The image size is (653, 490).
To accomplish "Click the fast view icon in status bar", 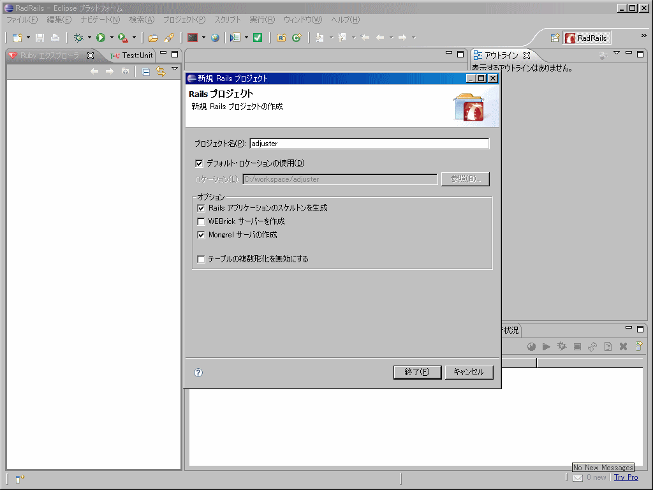I will [20, 479].
